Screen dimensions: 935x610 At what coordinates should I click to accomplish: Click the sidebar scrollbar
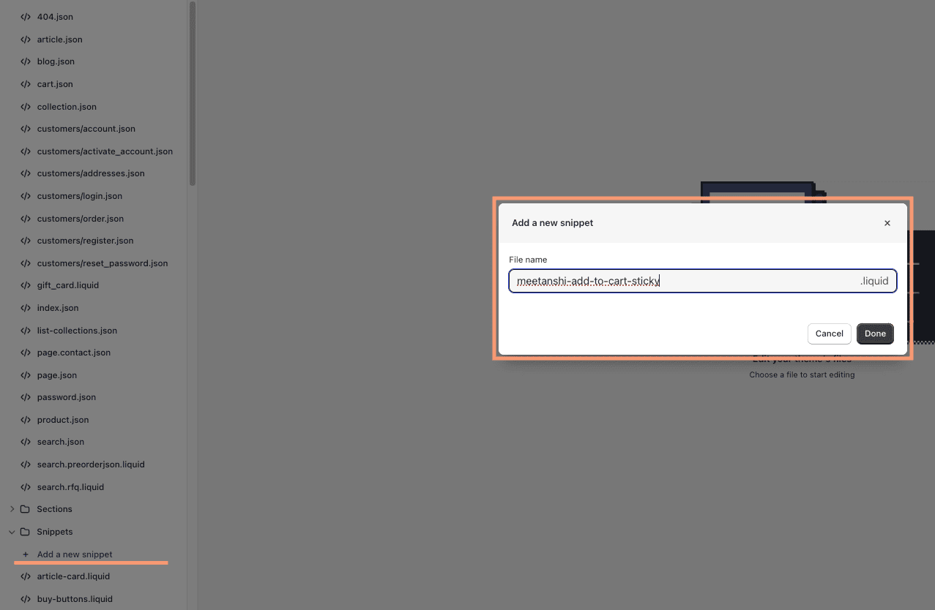[x=191, y=95]
